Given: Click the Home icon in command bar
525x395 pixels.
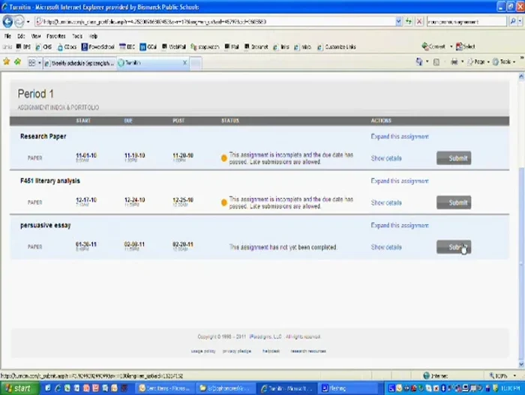Looking at the screenshot, I should [421, 63].
